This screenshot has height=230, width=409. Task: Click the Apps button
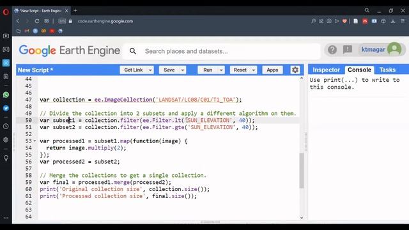[272, 70]
